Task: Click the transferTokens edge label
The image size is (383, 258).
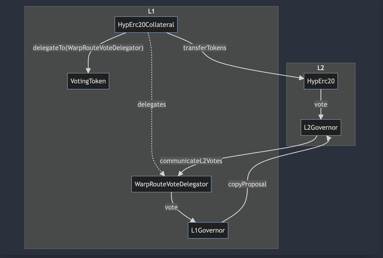Action: (x=205, y=48)
